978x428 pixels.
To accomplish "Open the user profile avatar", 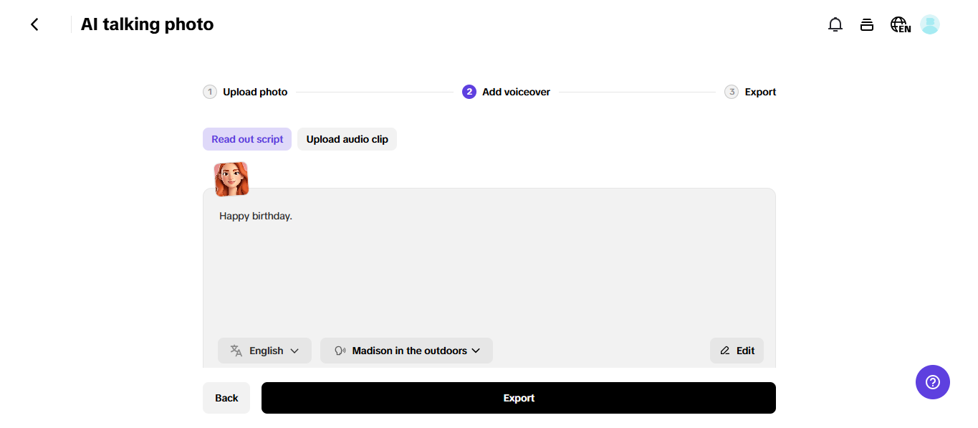I will (930, 25).
